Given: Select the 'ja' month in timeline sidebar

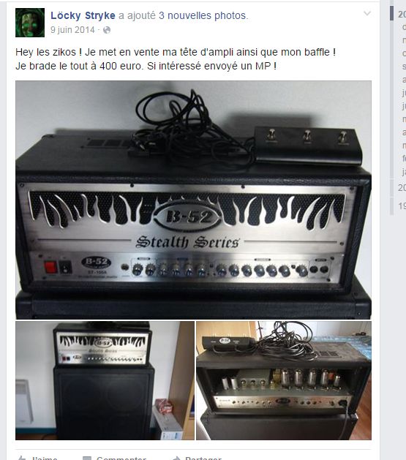Looking at the screenshot, I should [404, 172].
